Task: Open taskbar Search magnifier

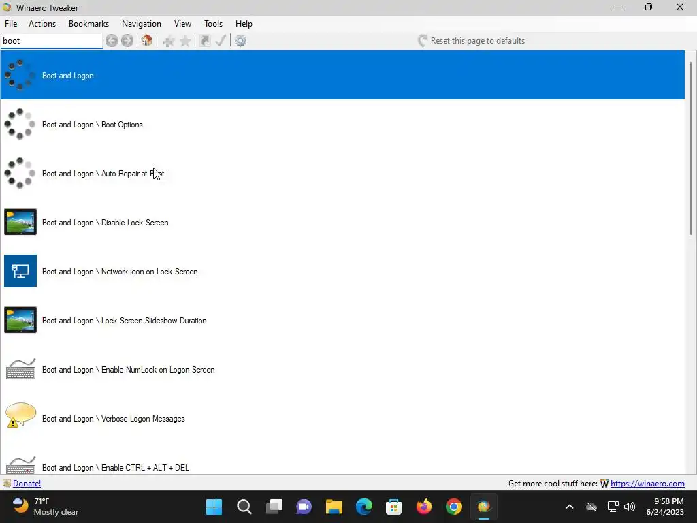Action: coord(244,507)
